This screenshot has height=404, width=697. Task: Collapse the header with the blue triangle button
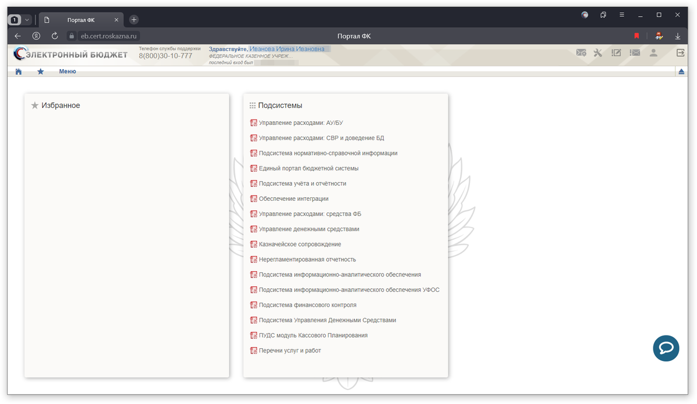[682, 71]
